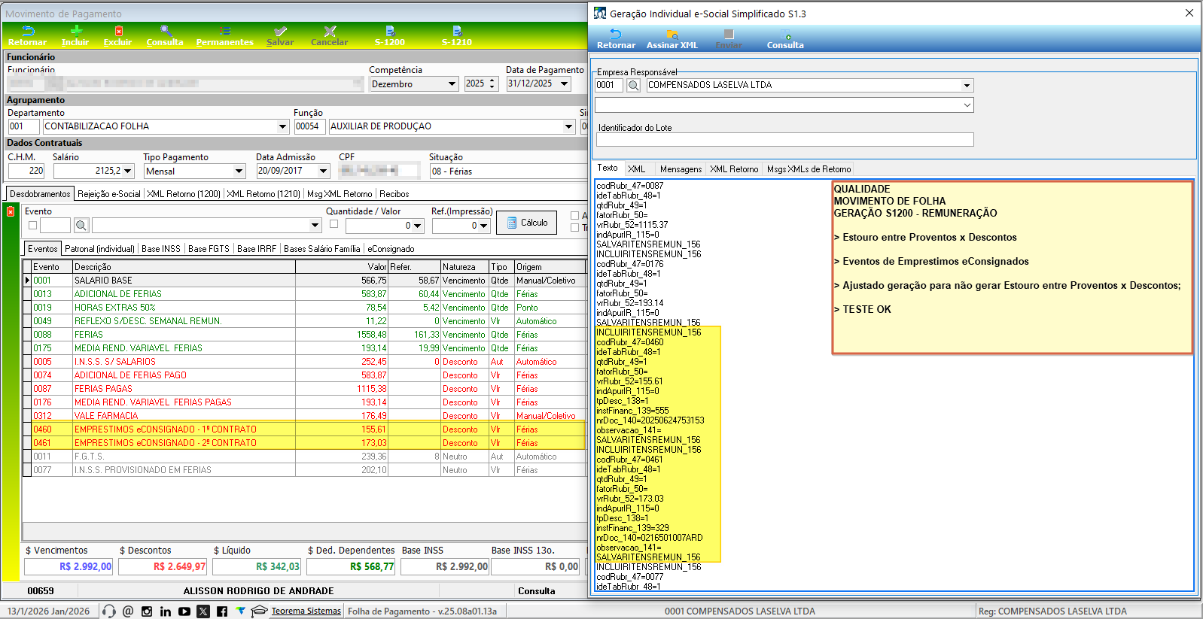Image resolution: width=1203 pixels, height=619 pixels.
Task: Click the Identificador do Lote field
Action: [x=784, y=140]
